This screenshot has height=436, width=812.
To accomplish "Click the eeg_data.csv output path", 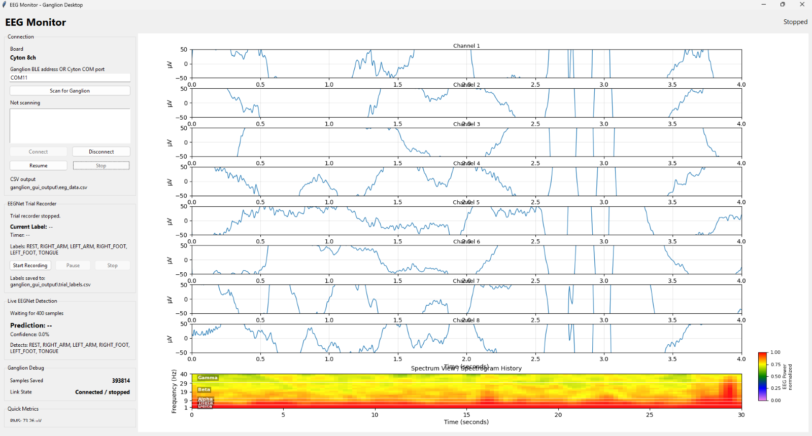I will [x=49, y=188].
